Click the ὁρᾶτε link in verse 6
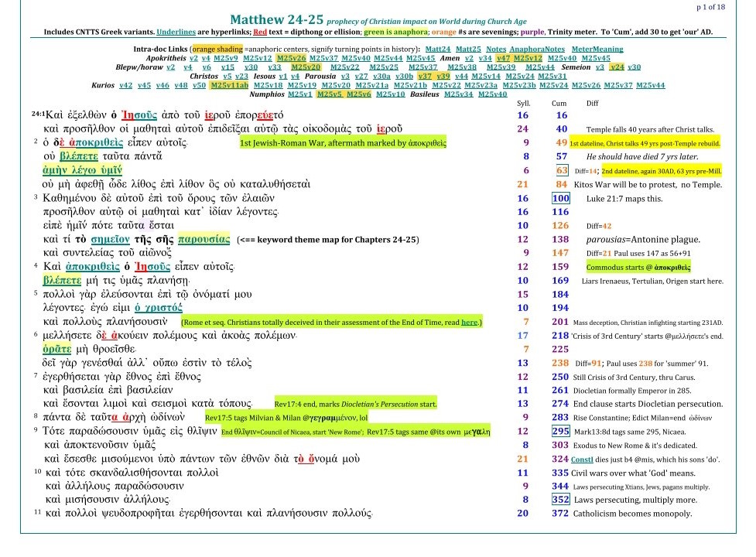This screenshot has width=756, height=557. 57,348
